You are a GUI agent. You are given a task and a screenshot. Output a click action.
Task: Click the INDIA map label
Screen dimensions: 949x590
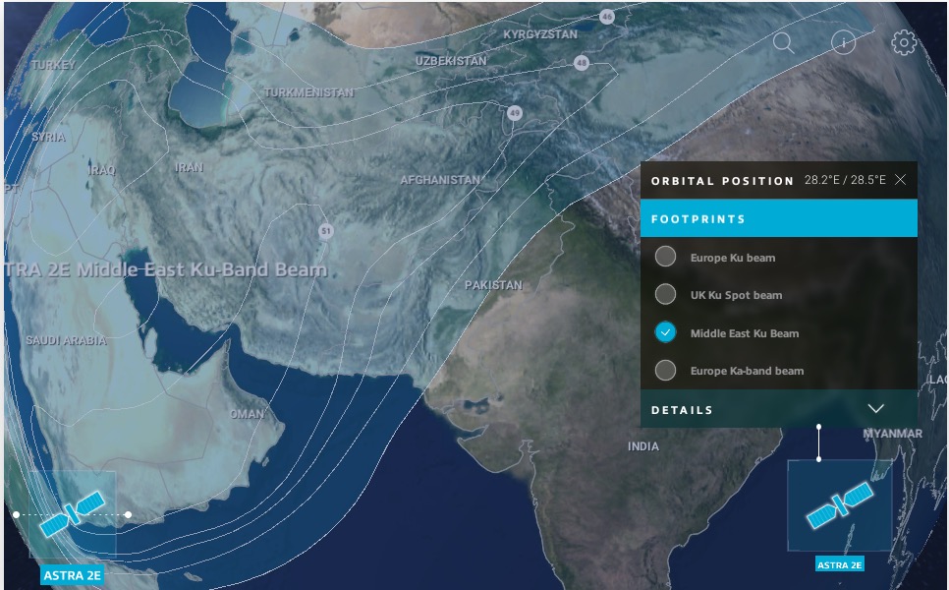click(x=642, y=445)
